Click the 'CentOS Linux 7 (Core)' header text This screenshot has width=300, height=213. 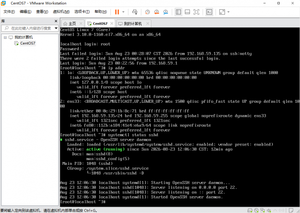(85, 30)
